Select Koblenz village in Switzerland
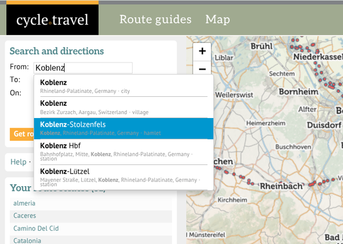The image size is (343, 244). pyautogui.click(x=123, y=107)
